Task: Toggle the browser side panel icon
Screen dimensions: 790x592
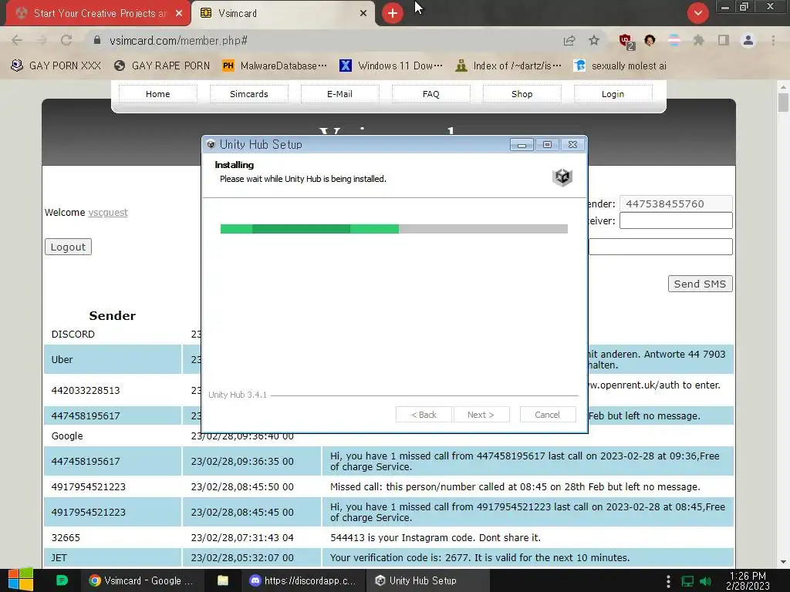Action: pyautogui.click(x=724, y=40)
